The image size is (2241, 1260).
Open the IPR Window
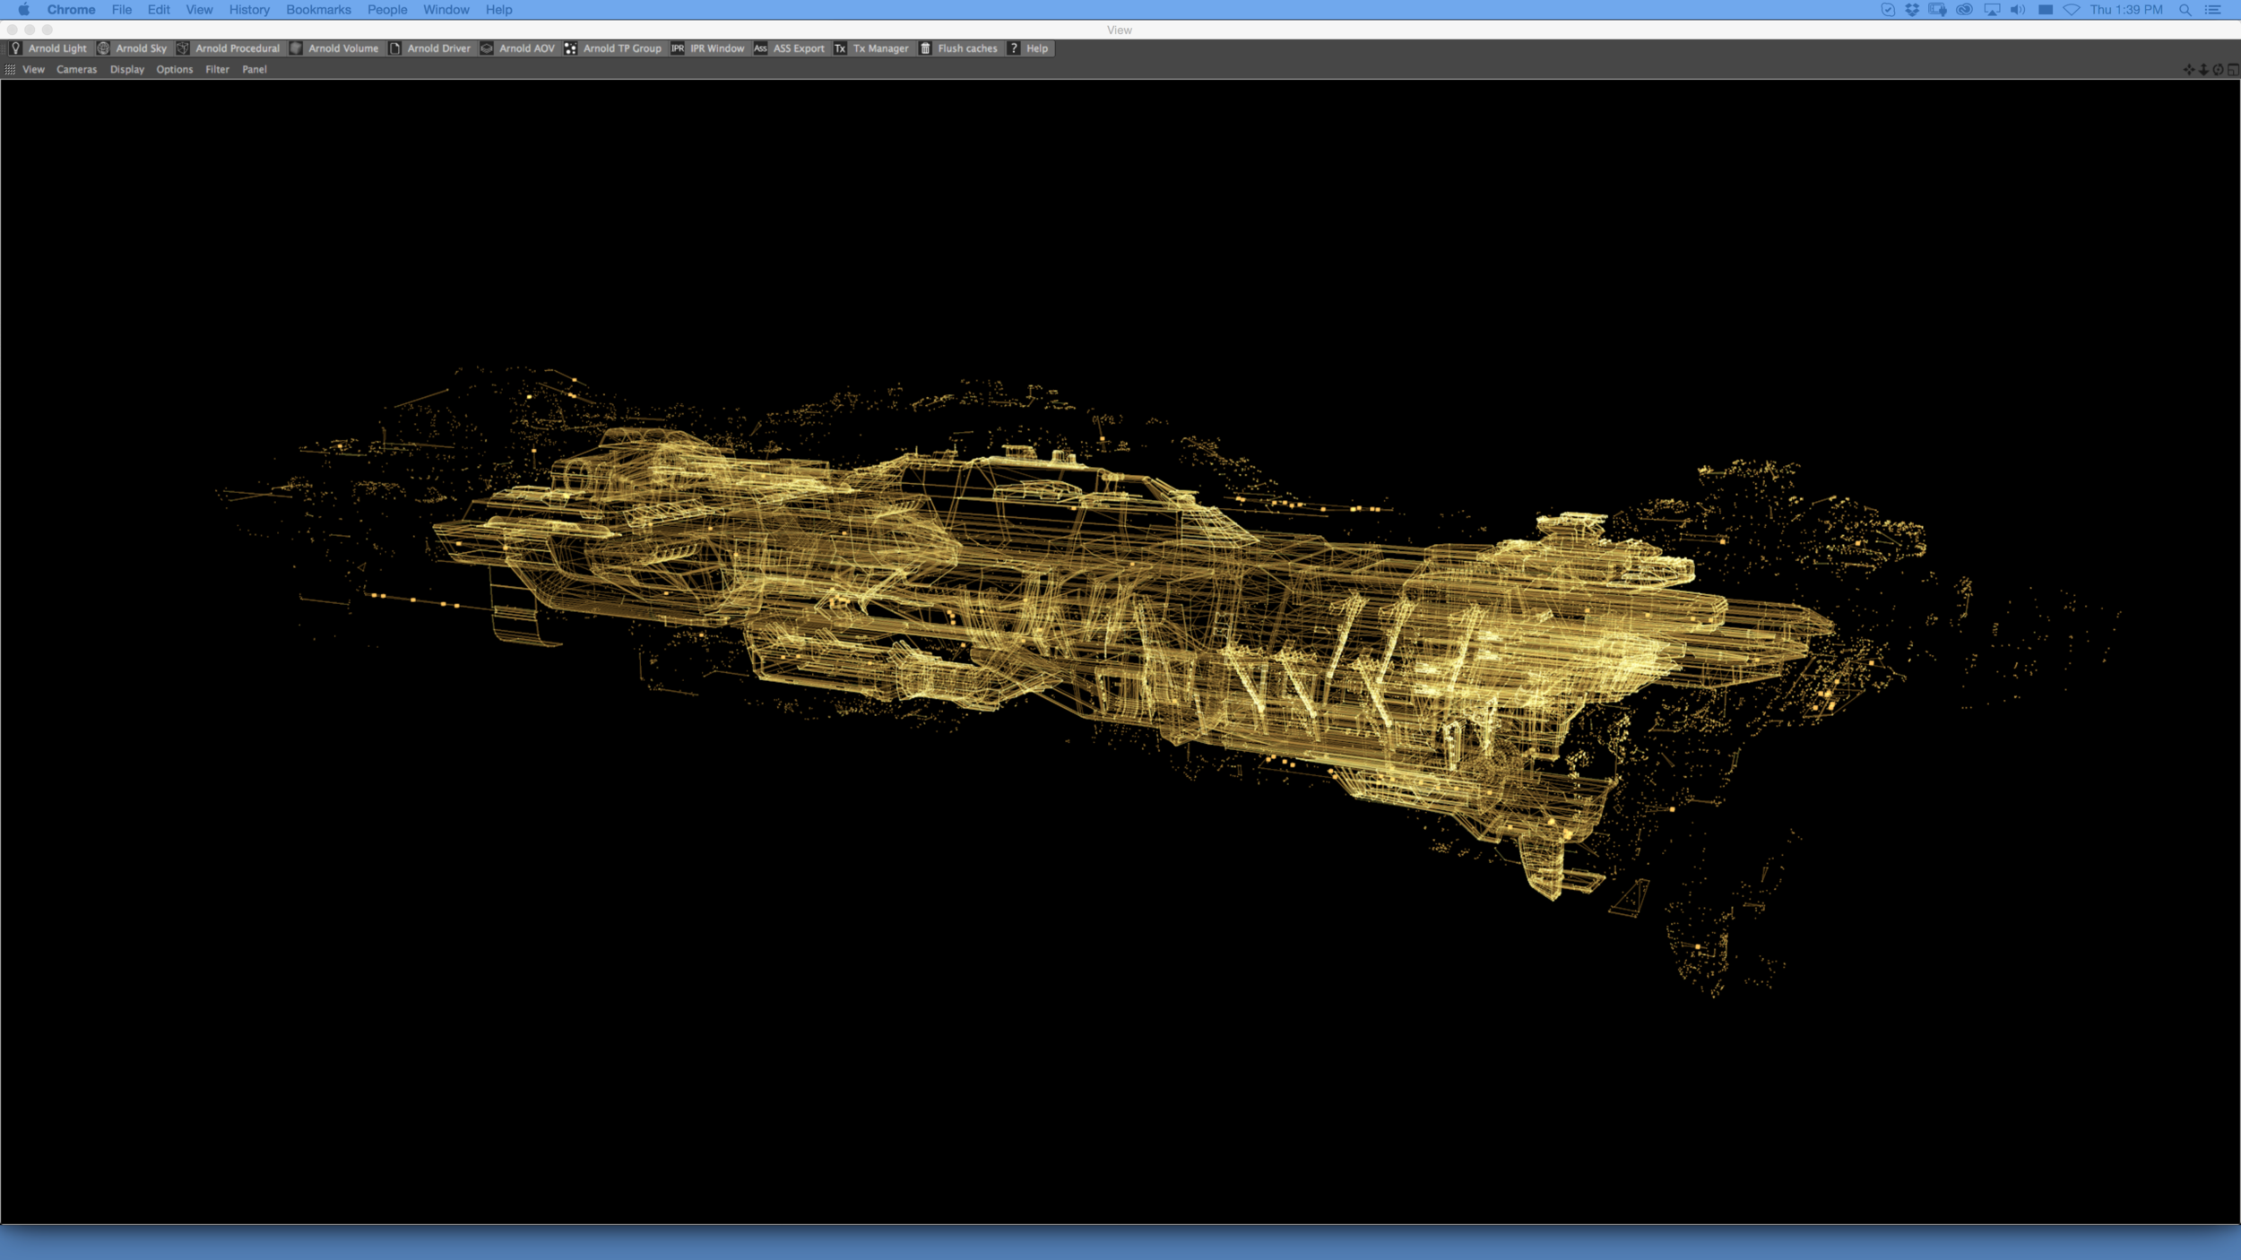click(x=678, y=48)
